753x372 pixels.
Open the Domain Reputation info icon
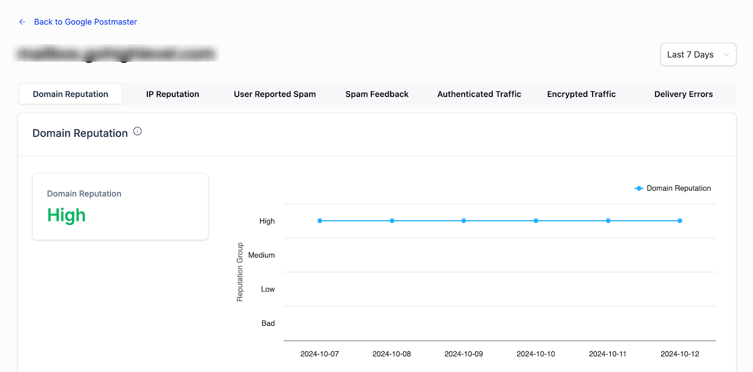[137, 131]
